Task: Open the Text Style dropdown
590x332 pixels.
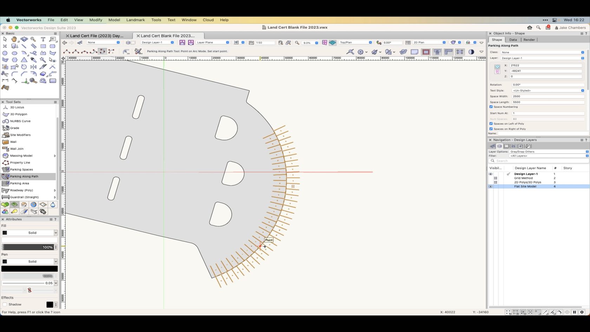Action: (x=582, y=90)
